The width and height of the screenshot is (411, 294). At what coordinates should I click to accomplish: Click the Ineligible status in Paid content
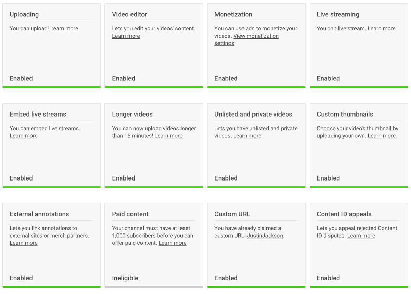pos(125,278)
